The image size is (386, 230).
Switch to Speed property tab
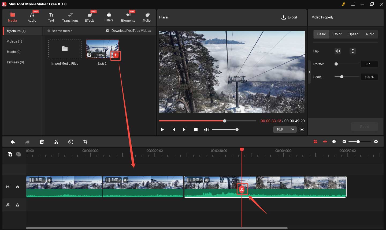(354, 34)
